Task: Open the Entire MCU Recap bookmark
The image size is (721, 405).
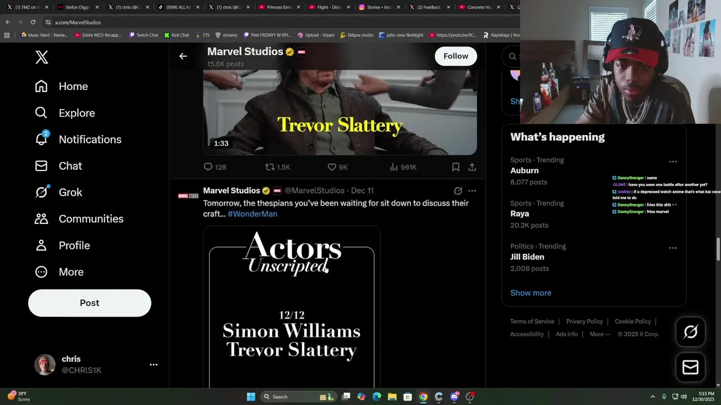Action: click(x=99, y=35)
